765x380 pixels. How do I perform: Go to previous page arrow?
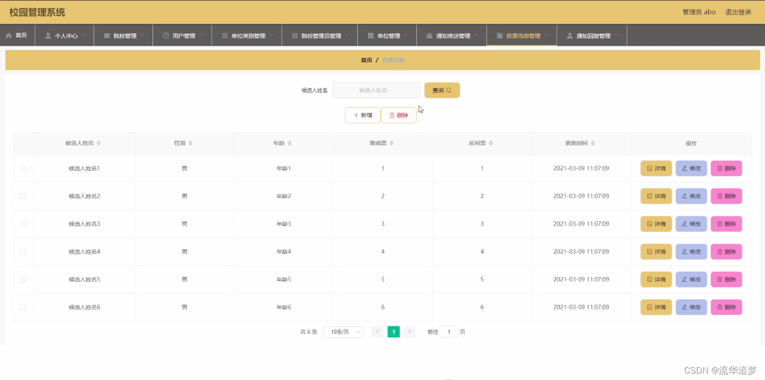(377, 332)
